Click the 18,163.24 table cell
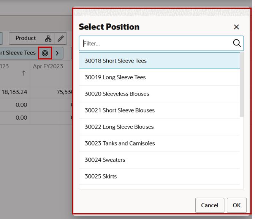This screenshot has width=255, height=219. pos(14,92)
